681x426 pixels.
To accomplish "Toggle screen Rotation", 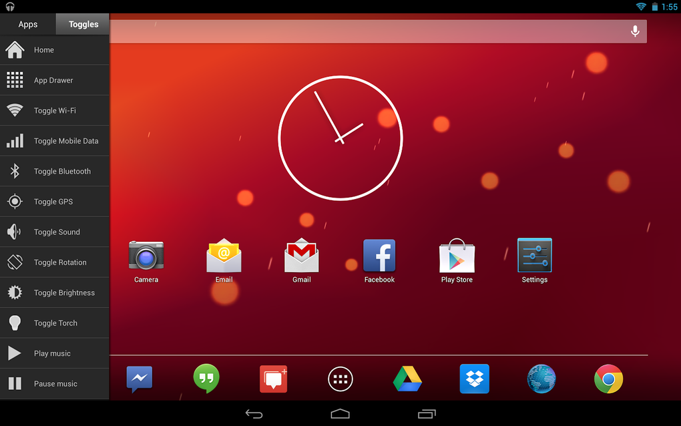I will coord(53,262).
